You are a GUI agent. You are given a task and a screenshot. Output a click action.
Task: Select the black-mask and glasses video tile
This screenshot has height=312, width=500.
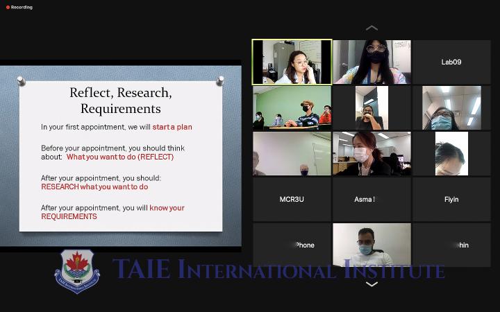[372, 62]
